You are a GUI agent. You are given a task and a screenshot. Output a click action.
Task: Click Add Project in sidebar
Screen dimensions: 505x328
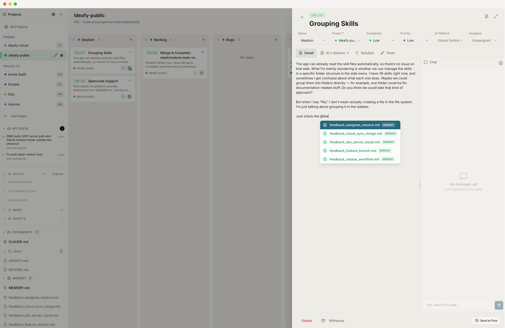click(15, 116)
